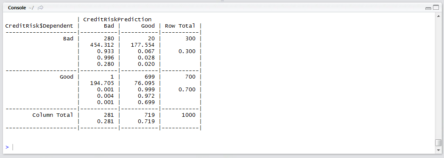Click the view working directory arrow icon
444x158 pixels.
[40, 8]
